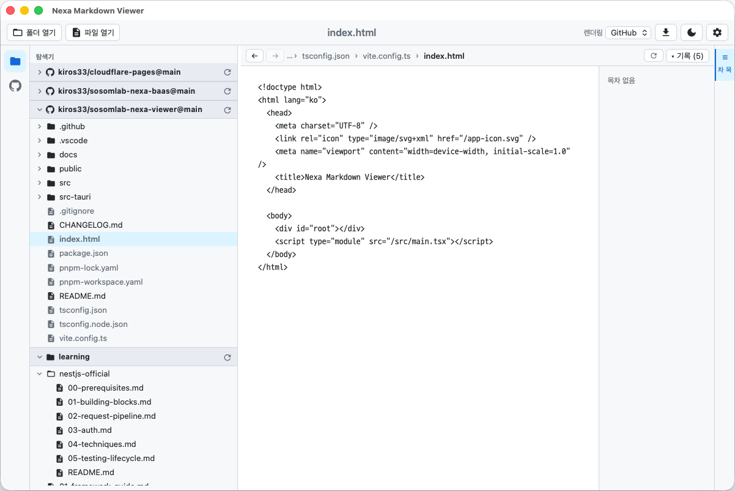Open 05-testing-lifecycle.md
This screenshot has width=735, height=491.
133,458
